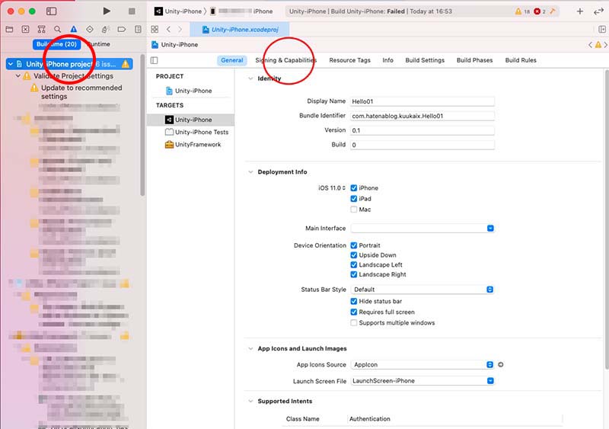Toggle Hide status bar checkbox

353,301
